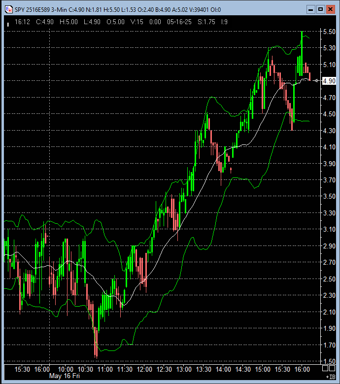The width and height of the screenshot is (340, 384).
Task: Click the 14:30 time axis label
Action: pyautogui.click(x=243, y=369)
